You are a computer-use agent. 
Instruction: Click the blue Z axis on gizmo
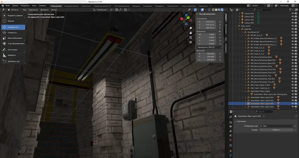[186, 15]
